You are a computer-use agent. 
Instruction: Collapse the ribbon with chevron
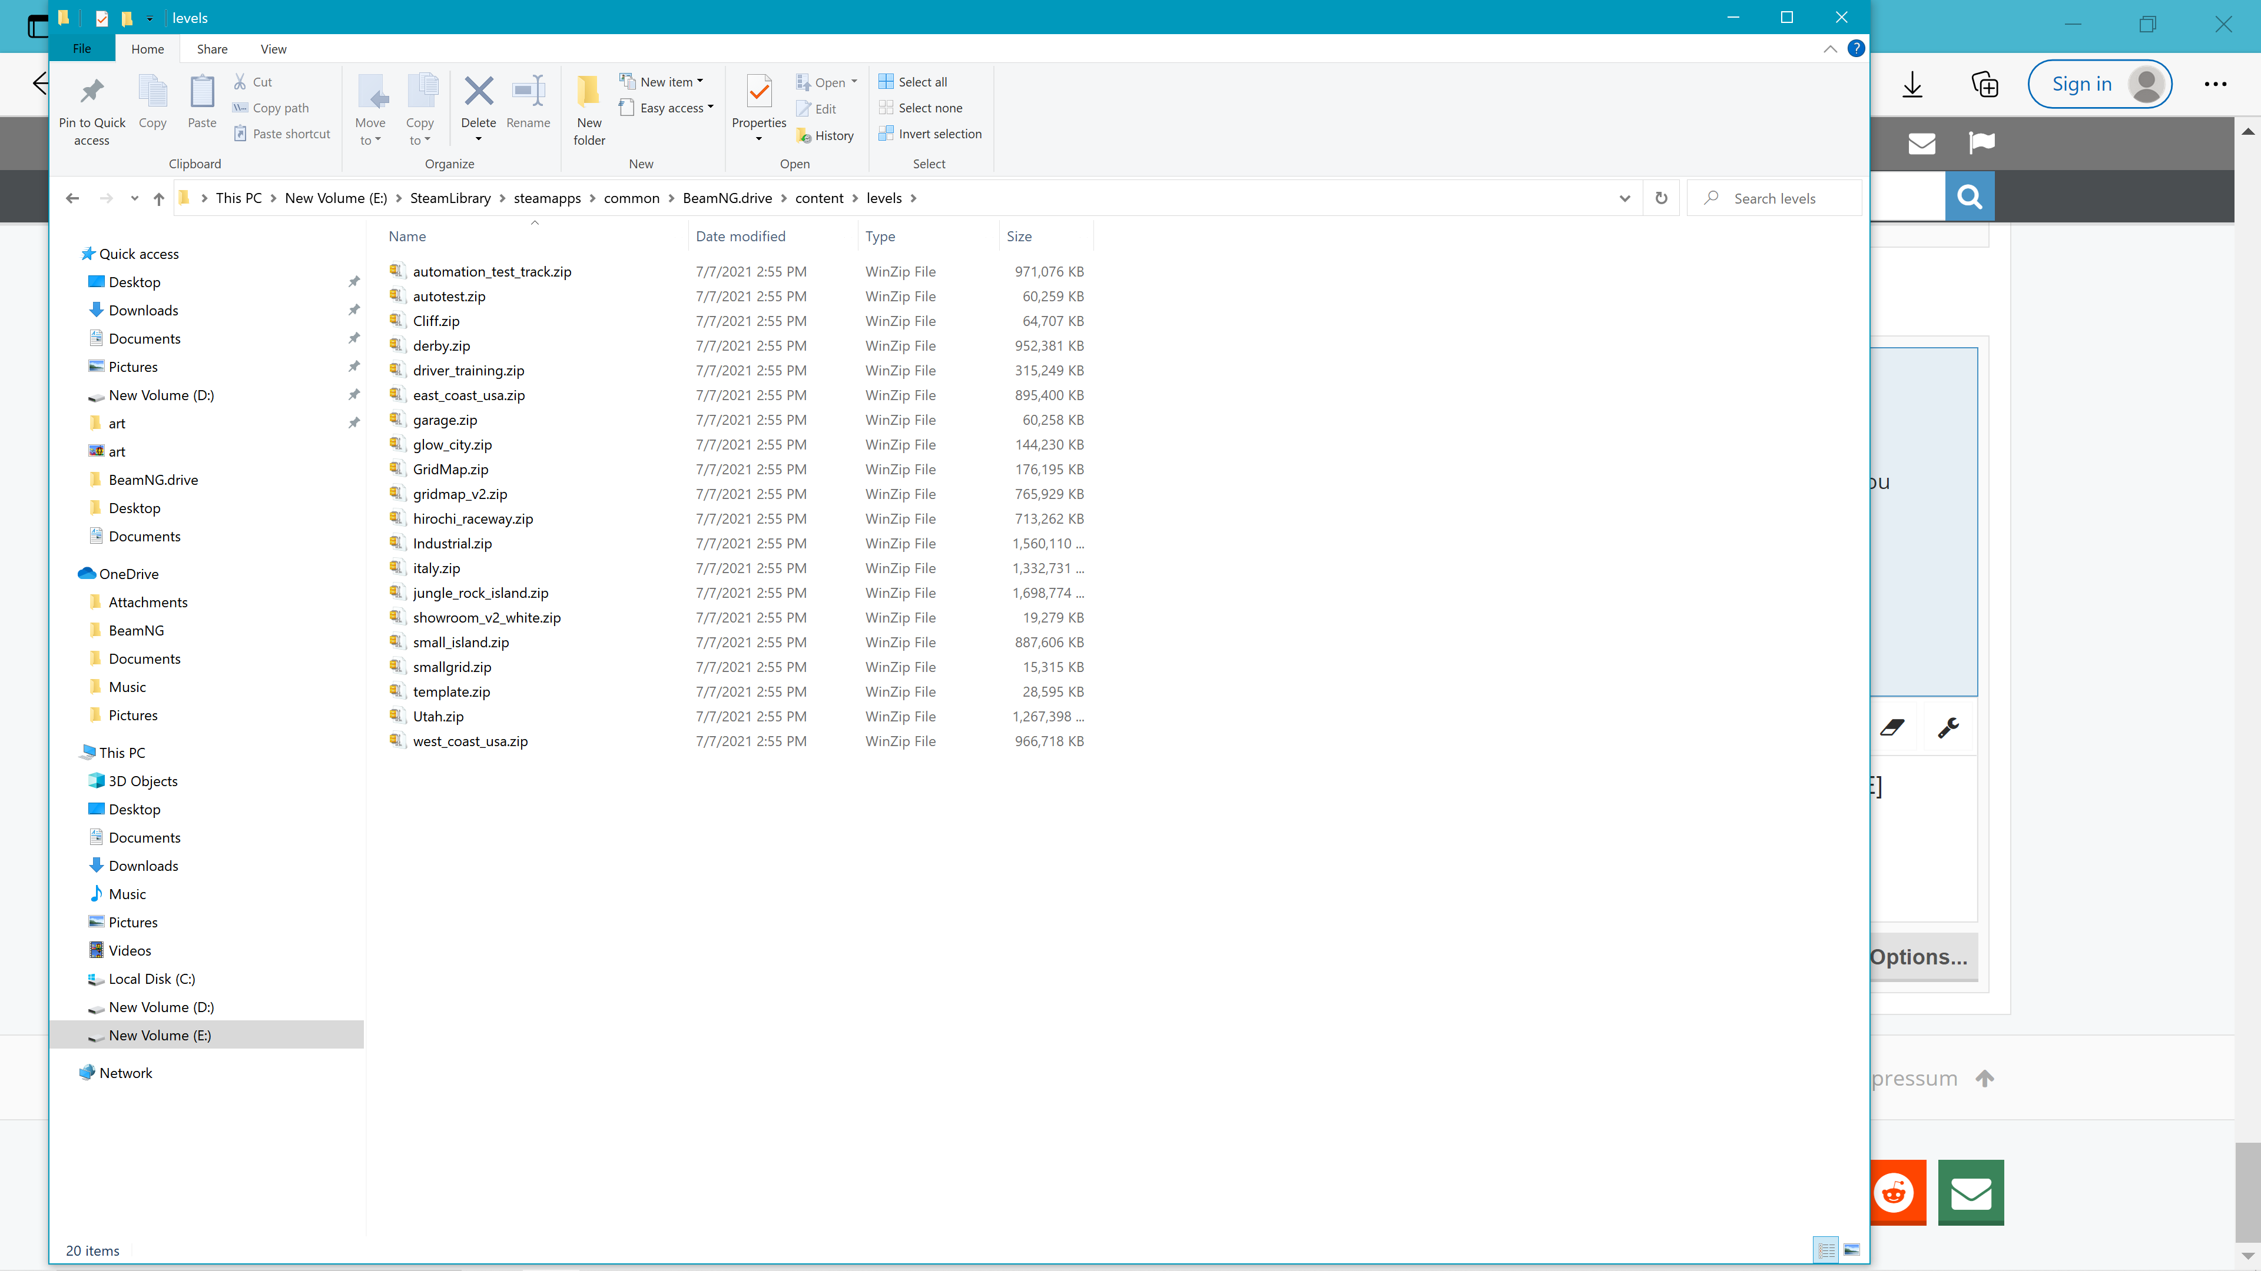[x=1830, y=49]
